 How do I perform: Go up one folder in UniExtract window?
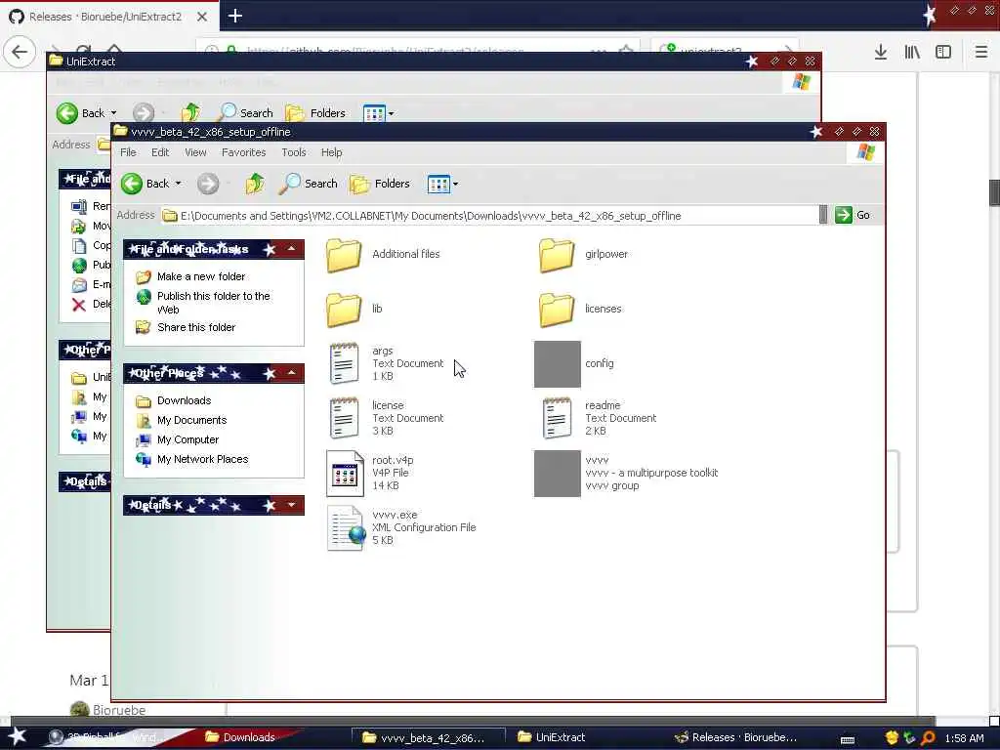pos(190,113)
